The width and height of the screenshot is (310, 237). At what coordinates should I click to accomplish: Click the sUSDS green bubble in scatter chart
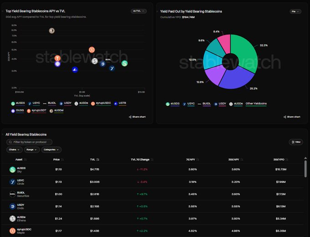point(124,63)
